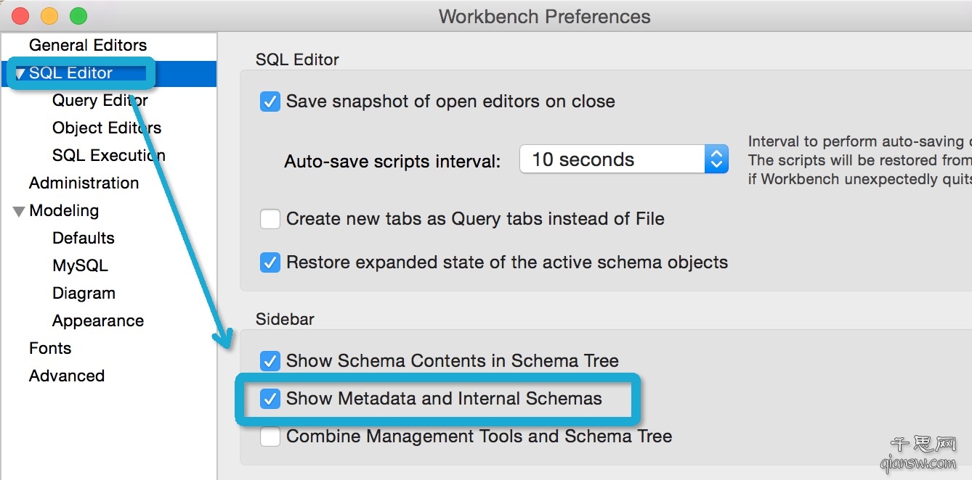Collapse the SQL Editor disclosure triangle

20,73
